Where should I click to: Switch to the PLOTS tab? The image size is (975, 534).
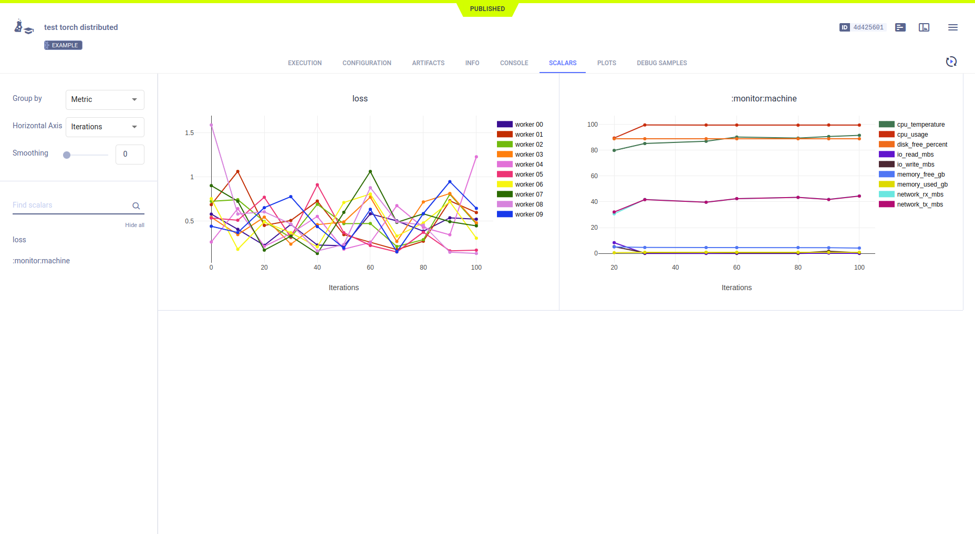606,63
